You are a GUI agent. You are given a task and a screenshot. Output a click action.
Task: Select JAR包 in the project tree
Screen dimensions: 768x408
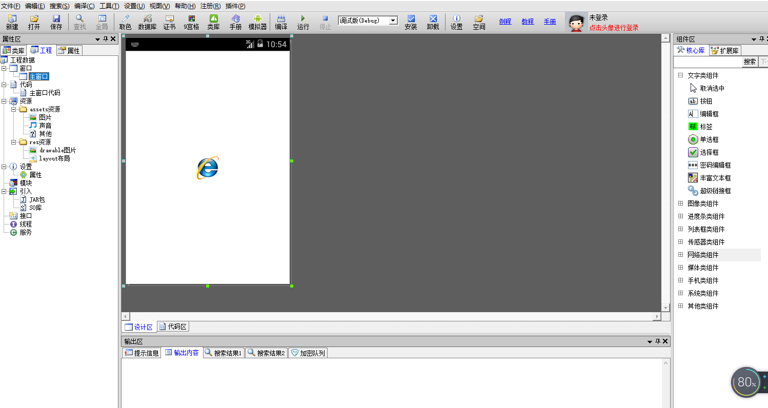click(x=37, y=199)
